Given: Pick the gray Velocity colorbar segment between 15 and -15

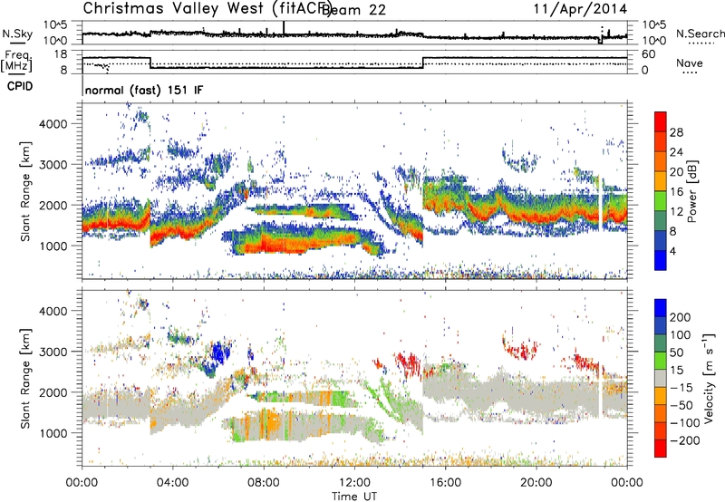Looking at the screenshot, I should 661,378.
